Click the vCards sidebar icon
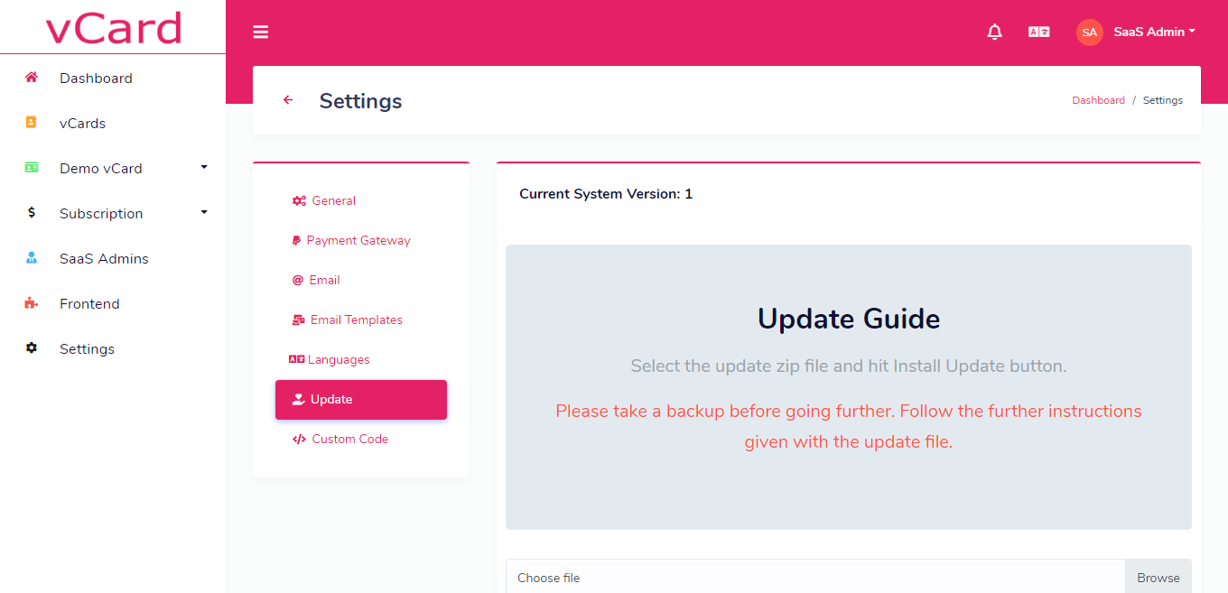The height and width of the screenshot is (593, 1228). [32, 123]
